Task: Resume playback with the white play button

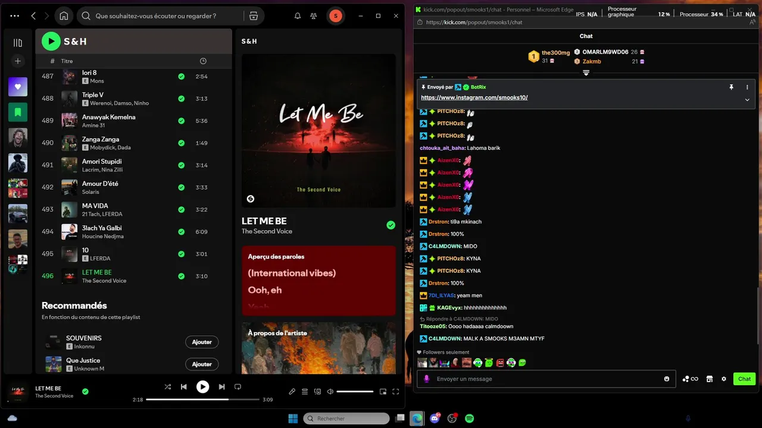Action: (x=203, y=387)
